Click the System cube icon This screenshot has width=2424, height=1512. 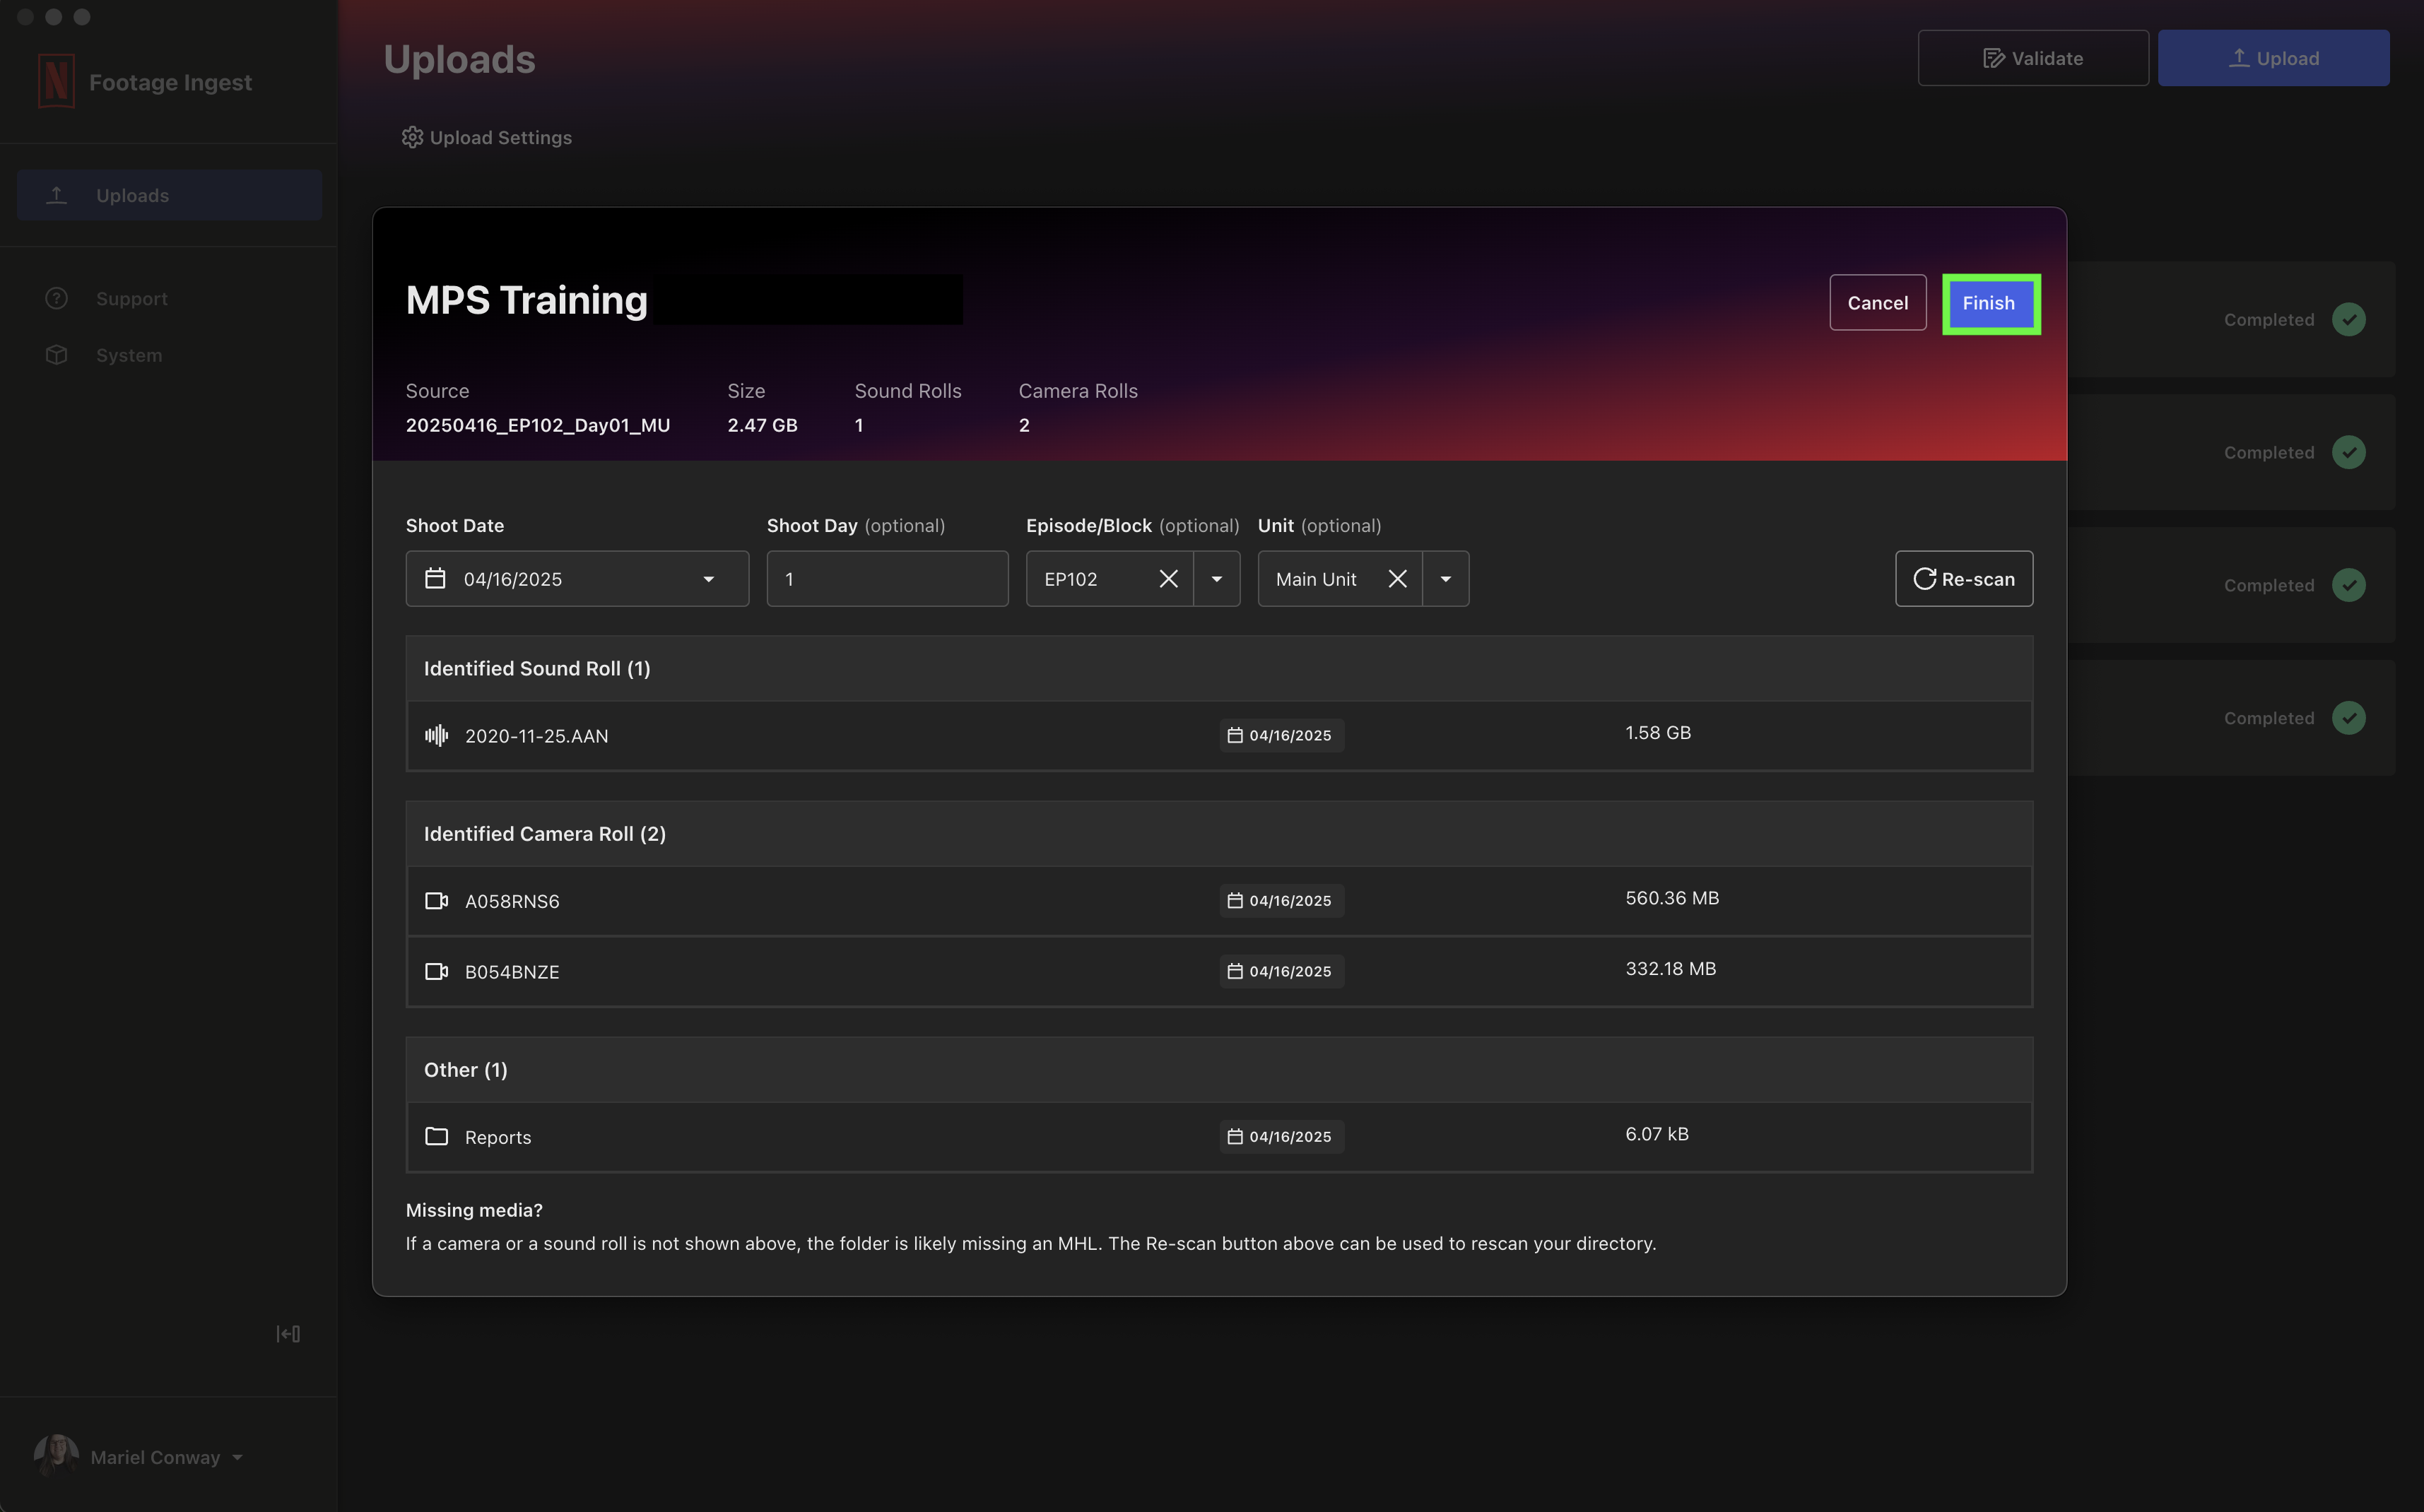point(56,355)
